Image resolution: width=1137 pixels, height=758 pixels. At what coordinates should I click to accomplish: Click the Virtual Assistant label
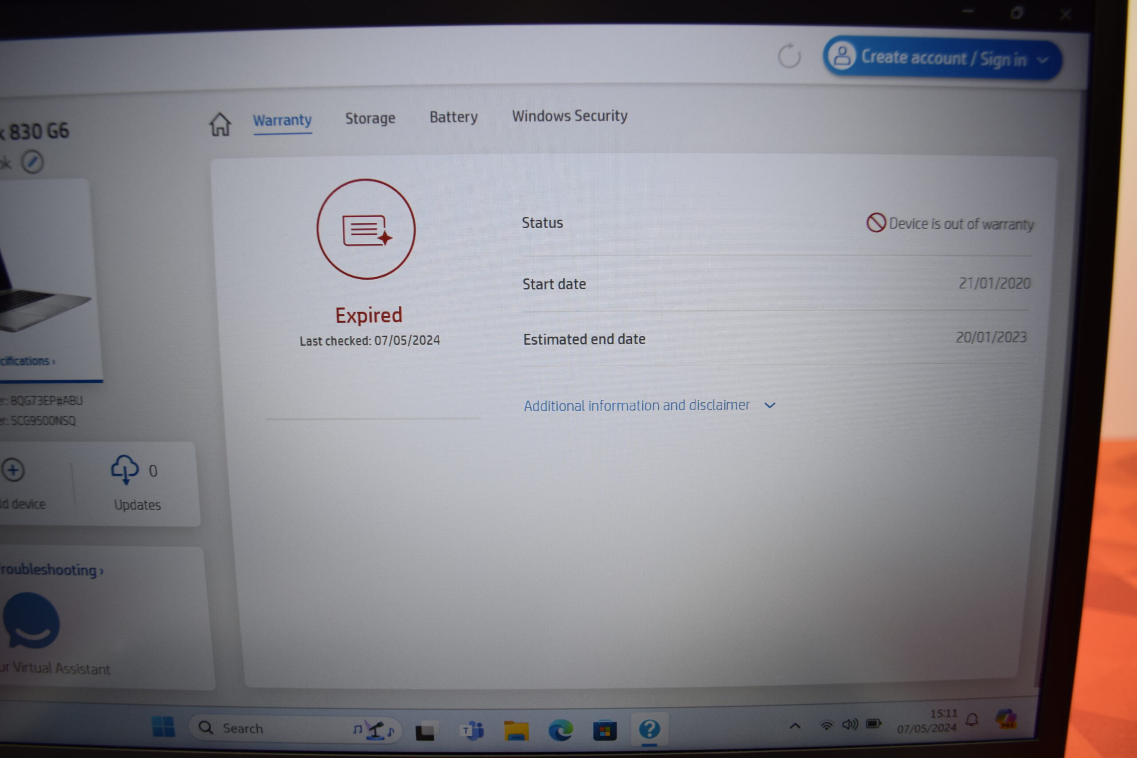(55, 669)
